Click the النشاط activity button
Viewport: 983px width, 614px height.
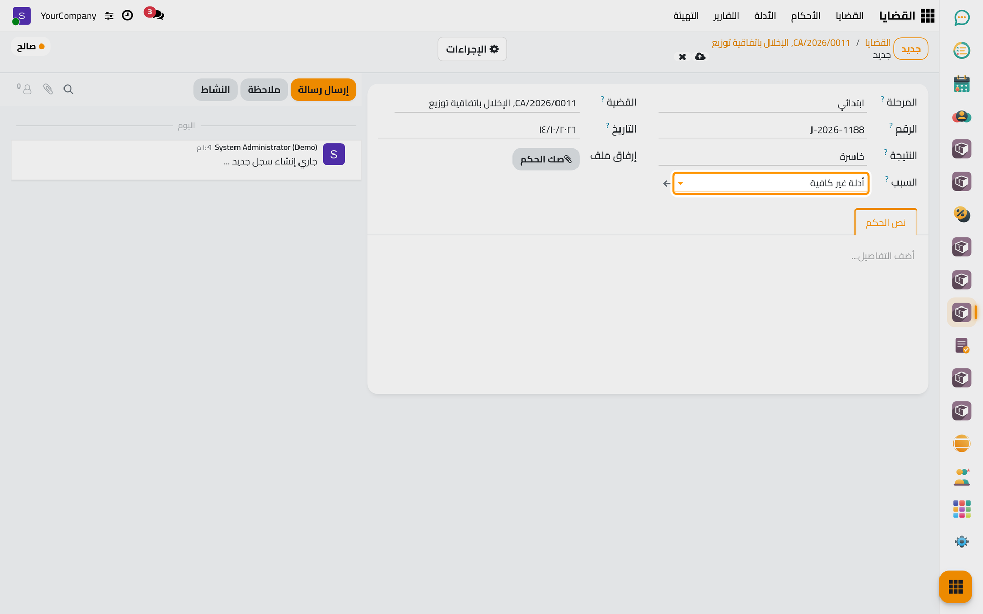coord(215,90)
